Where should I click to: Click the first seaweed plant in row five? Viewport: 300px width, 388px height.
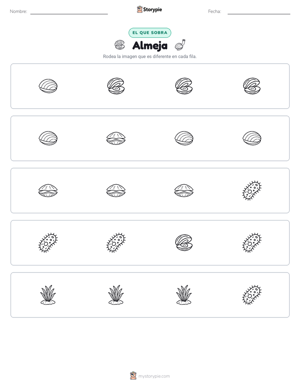point(48,295)
